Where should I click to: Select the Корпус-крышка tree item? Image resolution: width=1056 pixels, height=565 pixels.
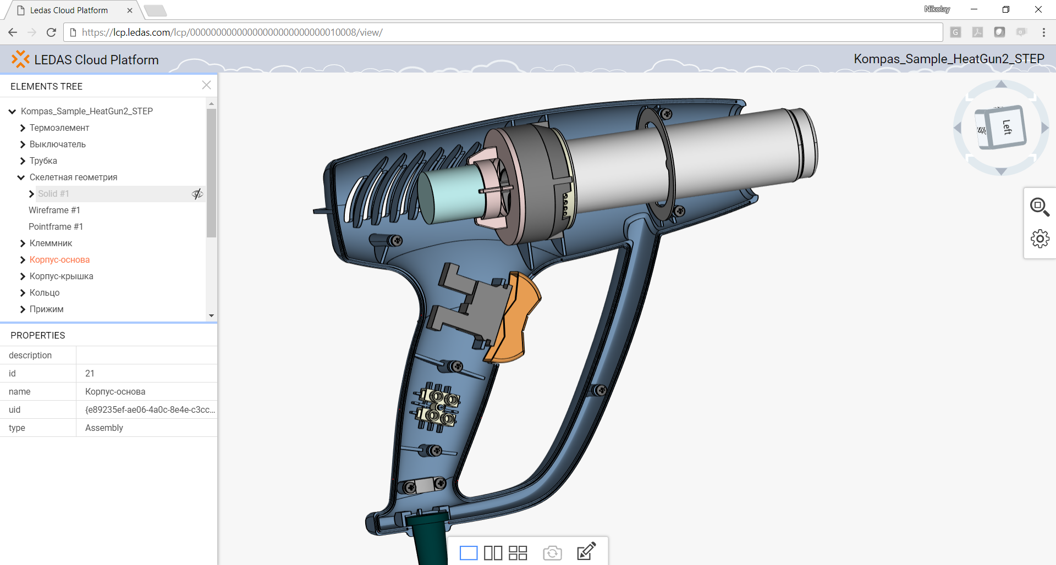coord(62,276)
